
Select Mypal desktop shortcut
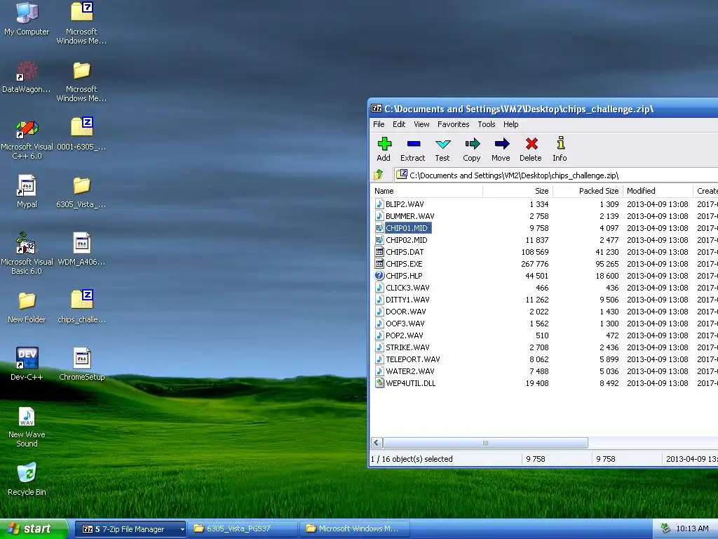click(x=27, y=192)
